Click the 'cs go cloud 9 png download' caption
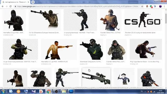 coord(20,62)
